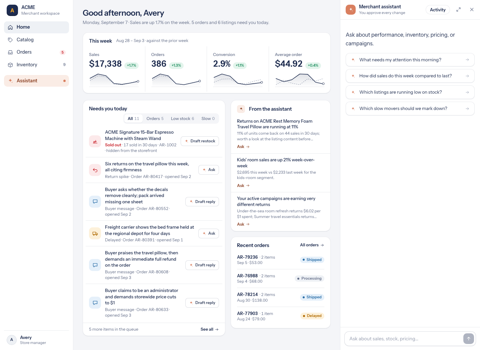Viewport: 480px width, 350px height.
Task: Open Home in the sidebar
Action: click(x=36, y=27)
